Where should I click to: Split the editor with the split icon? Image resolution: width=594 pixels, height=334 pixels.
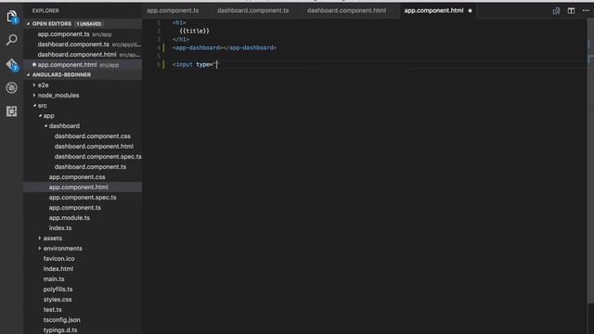coord(571,10)
